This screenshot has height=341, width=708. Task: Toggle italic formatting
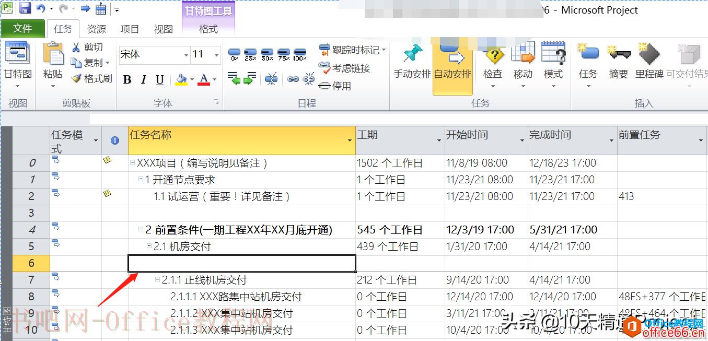[x=143, y=79]
